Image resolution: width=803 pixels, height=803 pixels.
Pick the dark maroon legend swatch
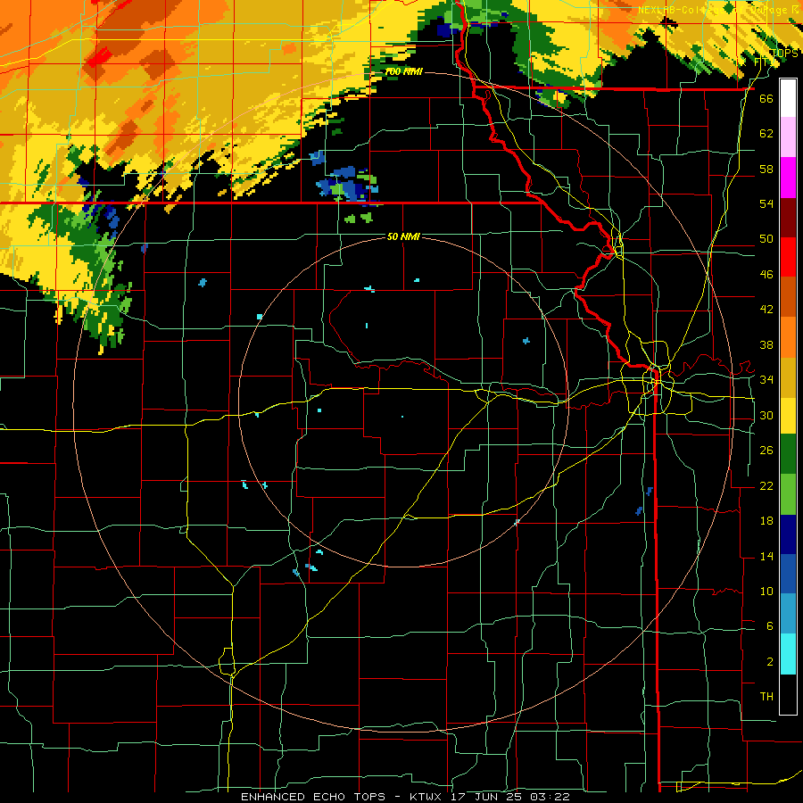(x=788, y=217)
